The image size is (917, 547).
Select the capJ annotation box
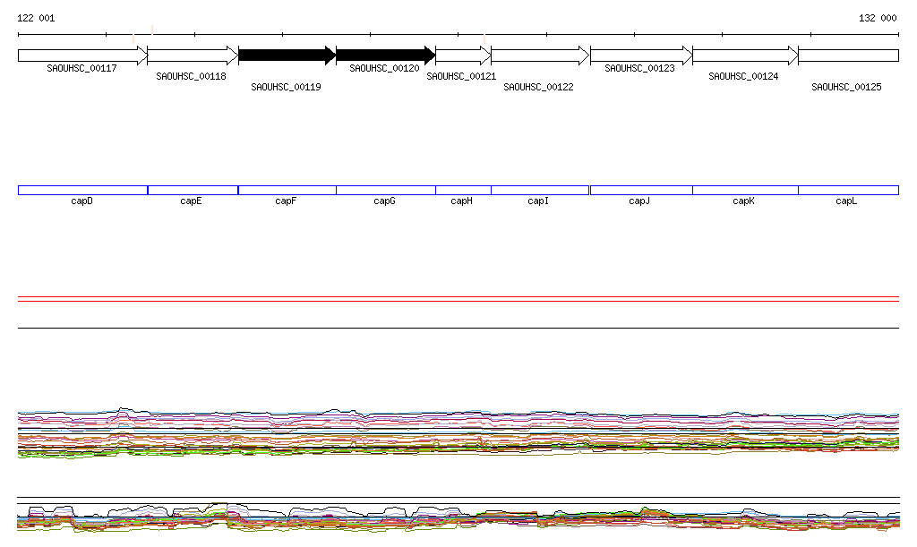tap(640, 190)
